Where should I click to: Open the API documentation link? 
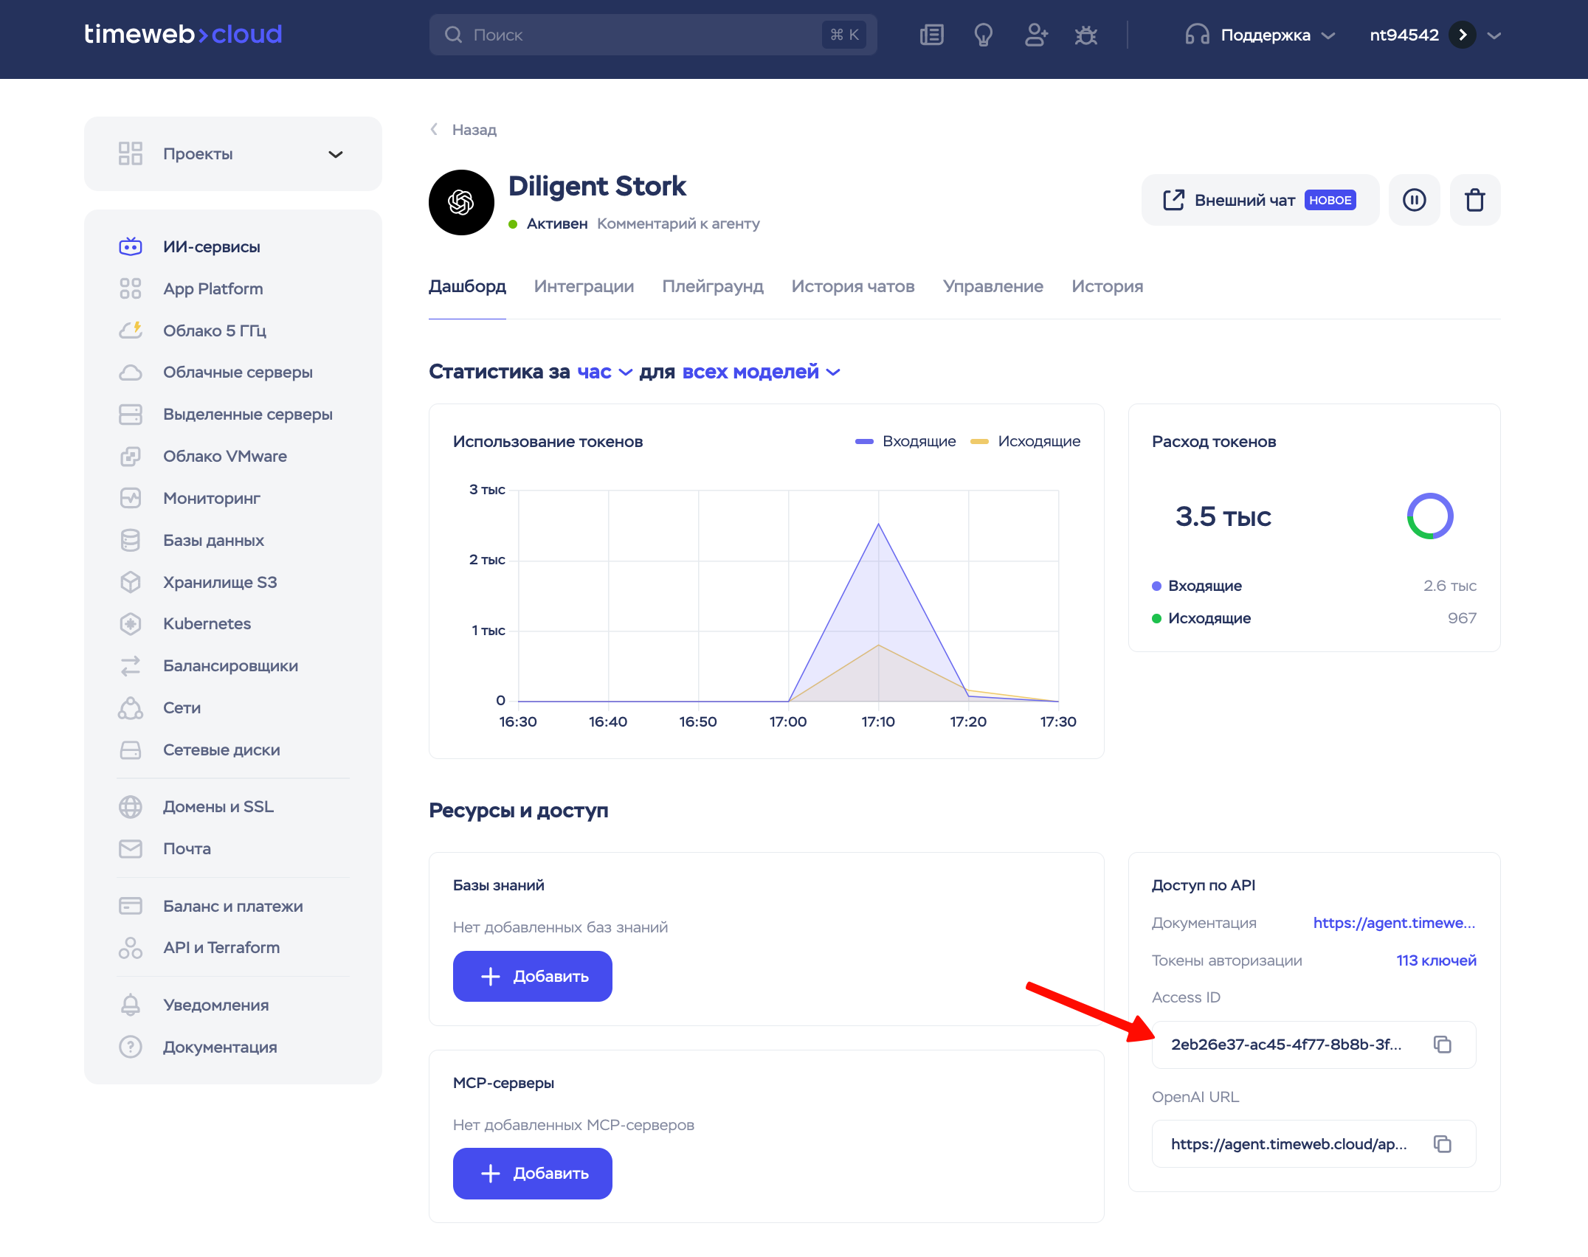pos(1395,923)
